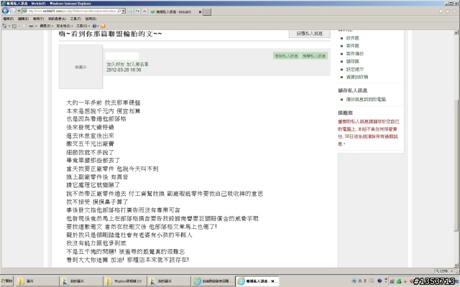Click the Read Mail envelope icon
The height and width of the screenshot is (287, 460).
click(x=24, y=26)
